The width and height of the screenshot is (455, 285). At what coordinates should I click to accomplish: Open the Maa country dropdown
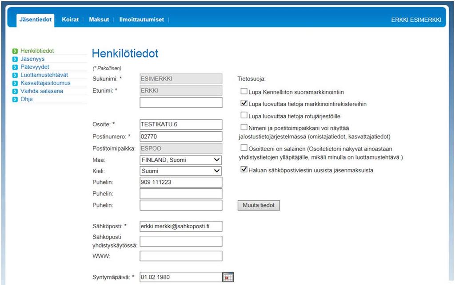click(x=180, y=160)
